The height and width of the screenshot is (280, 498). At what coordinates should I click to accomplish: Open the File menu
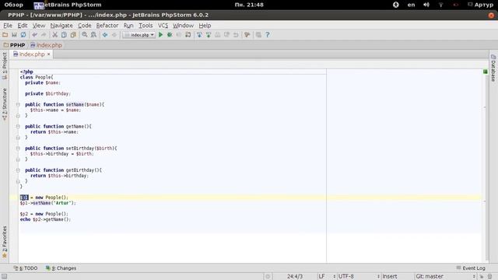[x=8, y=26]
